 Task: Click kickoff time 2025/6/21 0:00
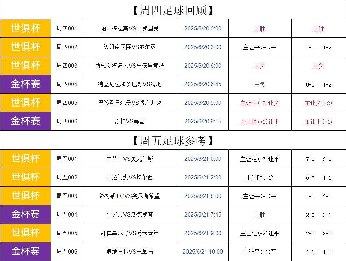203,159
